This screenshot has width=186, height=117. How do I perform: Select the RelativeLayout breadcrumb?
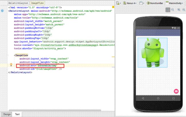click(18, 3)
